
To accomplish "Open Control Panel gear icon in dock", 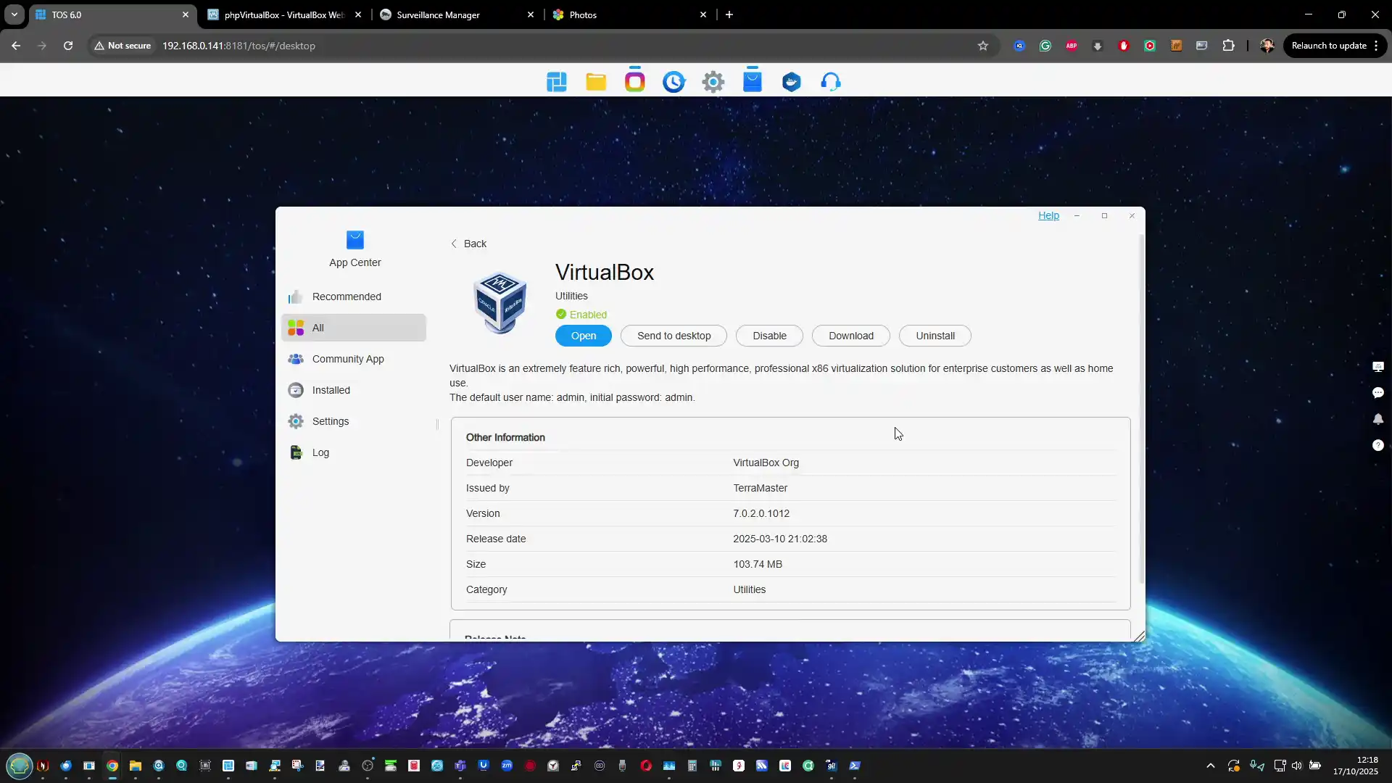I will [713, 82].
